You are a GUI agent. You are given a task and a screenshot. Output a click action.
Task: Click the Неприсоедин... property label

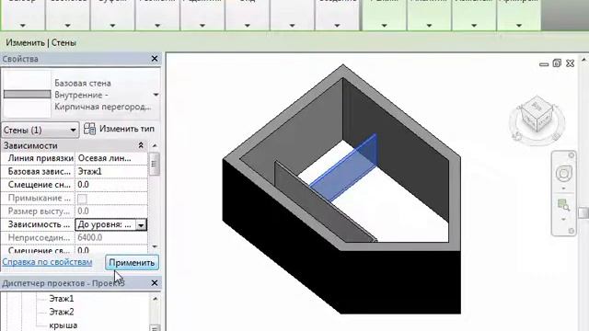39,237
